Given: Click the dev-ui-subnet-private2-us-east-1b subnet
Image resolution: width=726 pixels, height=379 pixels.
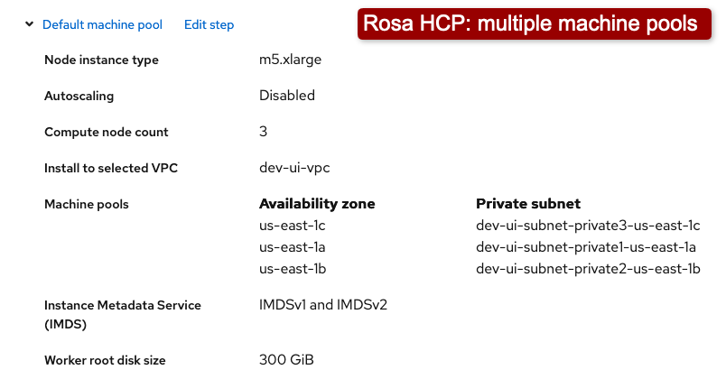Looking at the screenshot, I should [588, 269].
